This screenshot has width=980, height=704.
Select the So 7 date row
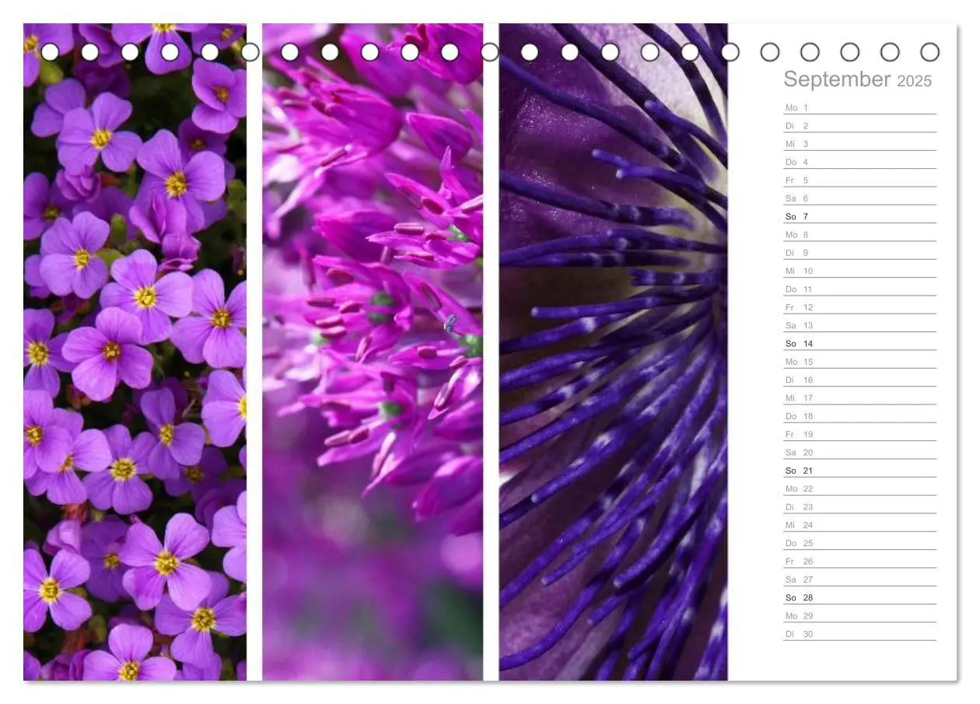pyautogui.click(x=859, y=216)
